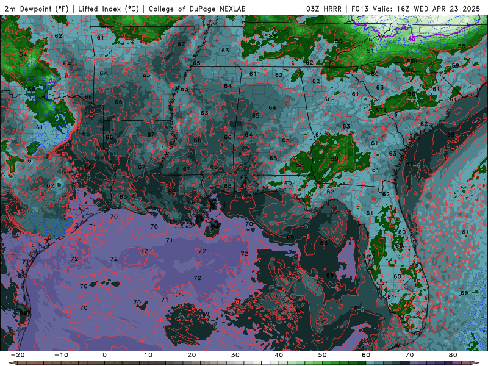Viewport: 488px width, 366px height.
Task: Select the "College of DuPage NEXLAB" credit text
Action: pyautogui.click(x=197, y=9)
